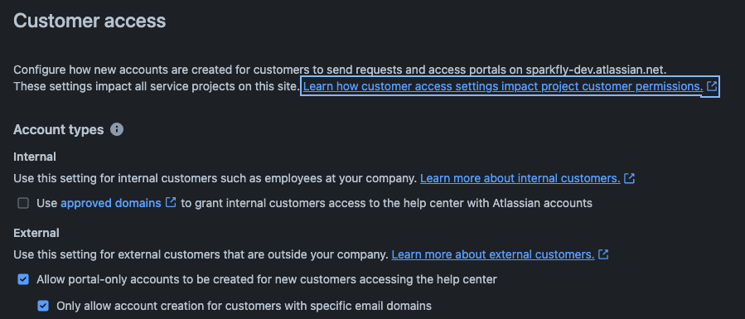Screen dimensions: 745x319
Task: Uncheck the Allow portal-only accounts checkbox
Action: [x=23, y=279]
